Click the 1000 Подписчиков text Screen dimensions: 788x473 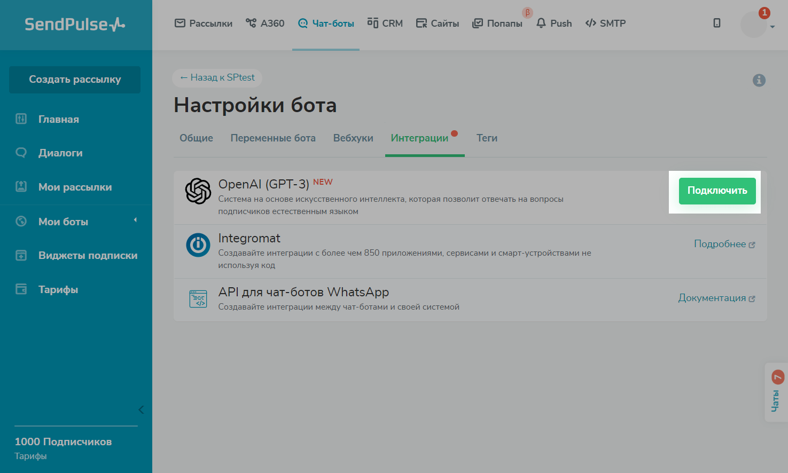63,442
